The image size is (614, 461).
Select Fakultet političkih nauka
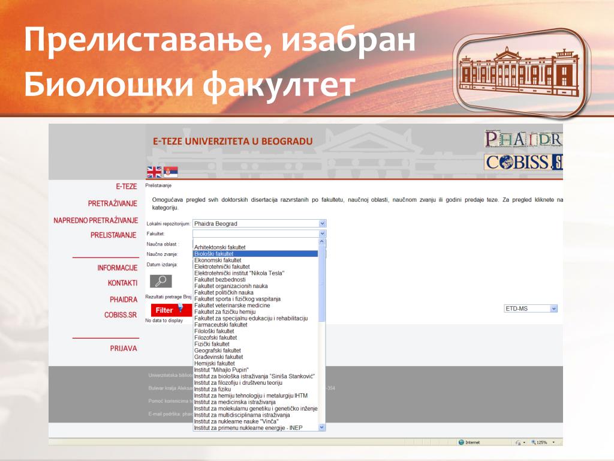255,292
